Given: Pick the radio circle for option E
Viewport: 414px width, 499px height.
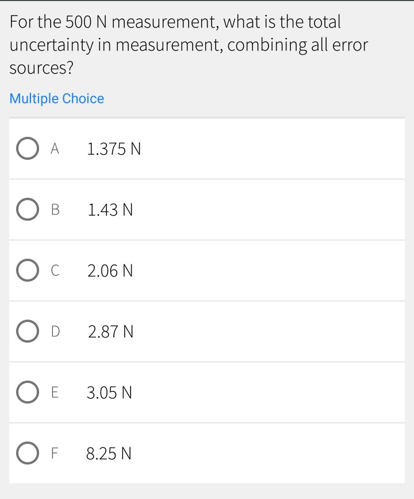Looking at the screenshot, I should coord(28,393).
